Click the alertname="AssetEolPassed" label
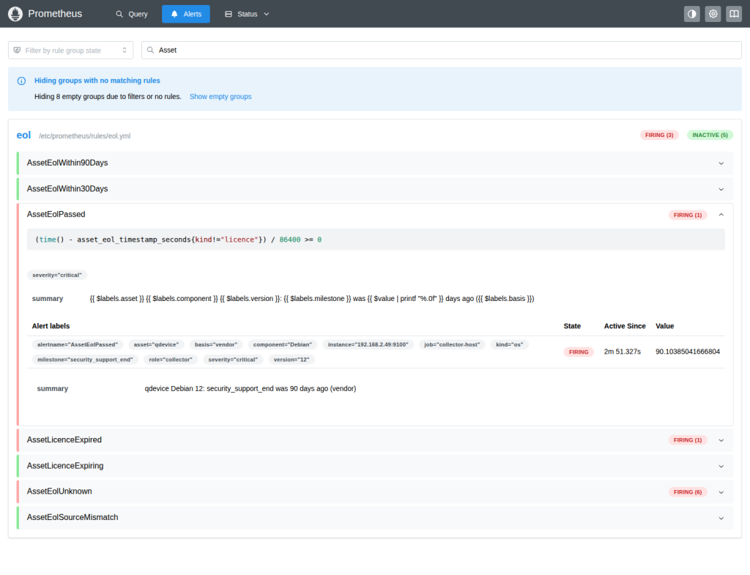The image size is (750, 575). (78, 344)
